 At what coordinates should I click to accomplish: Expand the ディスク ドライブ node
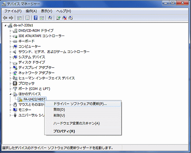click(11, 62)
